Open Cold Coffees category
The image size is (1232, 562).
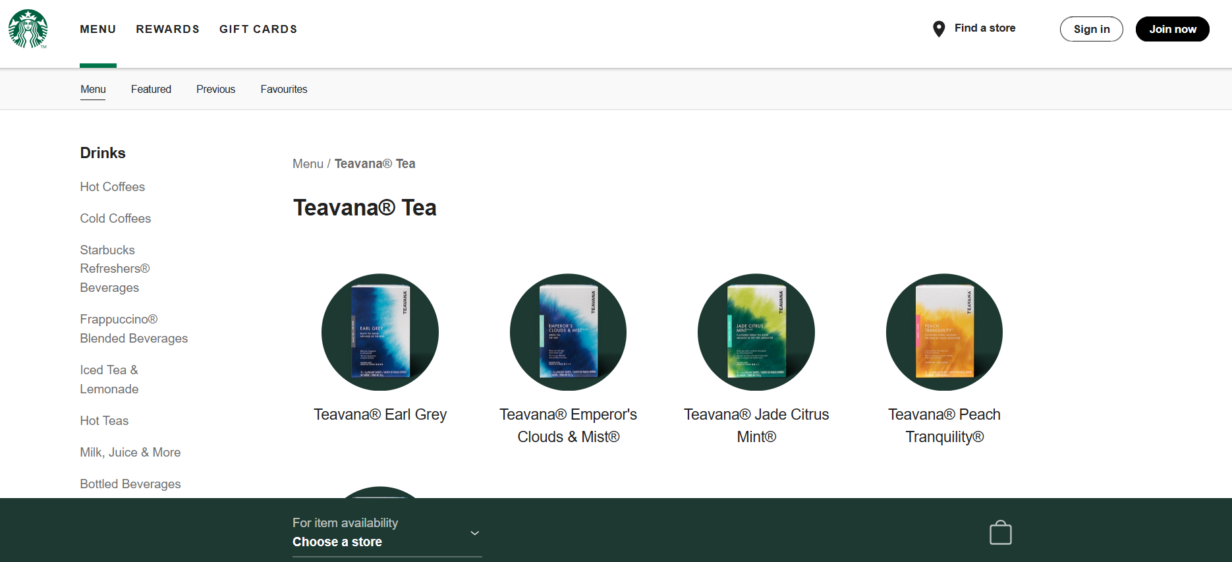click(x=115, y=218)
